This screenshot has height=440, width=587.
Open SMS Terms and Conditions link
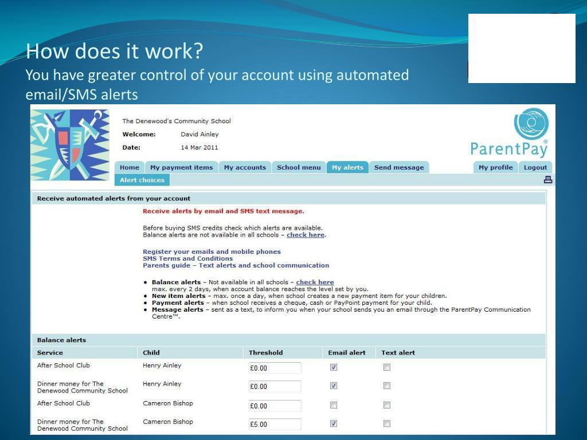[187, 258]
